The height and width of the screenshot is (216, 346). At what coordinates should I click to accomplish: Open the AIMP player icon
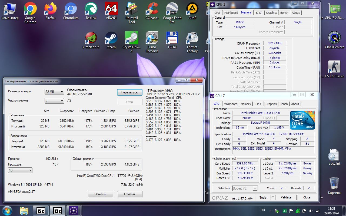pos(192,11)
